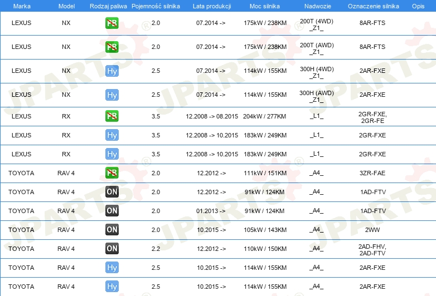Click the diesel ON icon in the RAV 4 12.2012 91kW row
This screenshot has height=296, width=436.
point(112,192)
